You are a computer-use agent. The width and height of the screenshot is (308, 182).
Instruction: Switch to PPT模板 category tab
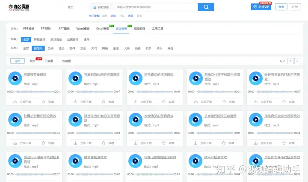click(x=29, y=29)
